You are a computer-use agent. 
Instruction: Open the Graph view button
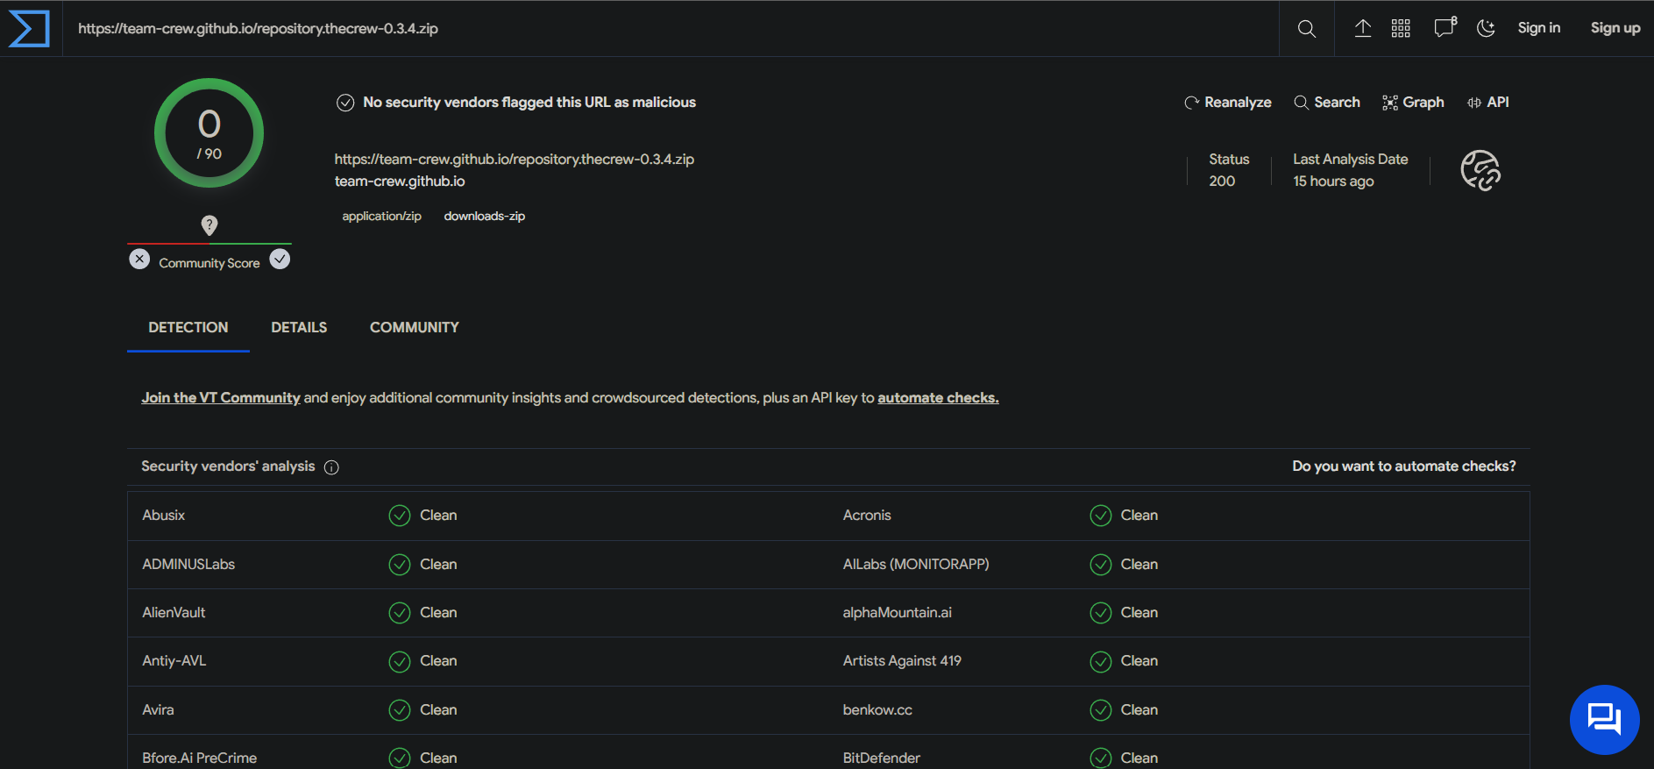coord(1413,103)
